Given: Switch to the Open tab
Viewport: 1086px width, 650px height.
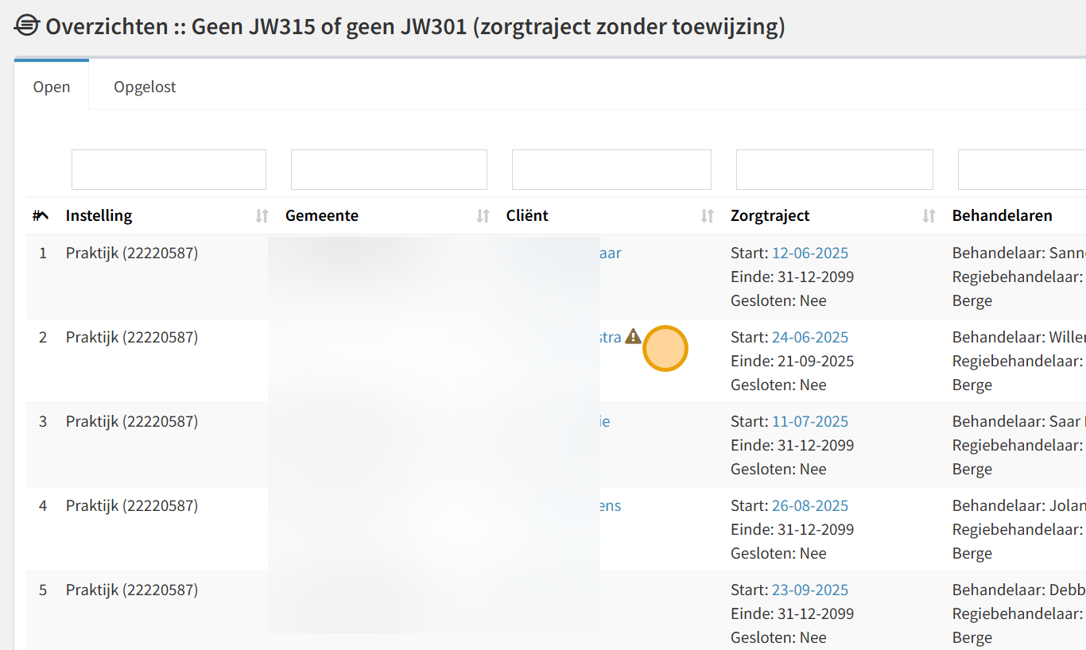Looking at the screenshot, I should (x=52, y=87).
